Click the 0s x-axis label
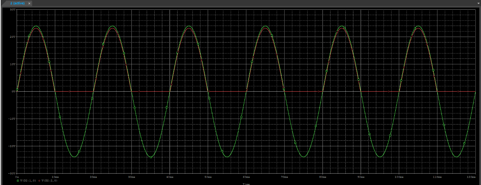This screenshot has width=481, height=185. [x=17, y=177]
